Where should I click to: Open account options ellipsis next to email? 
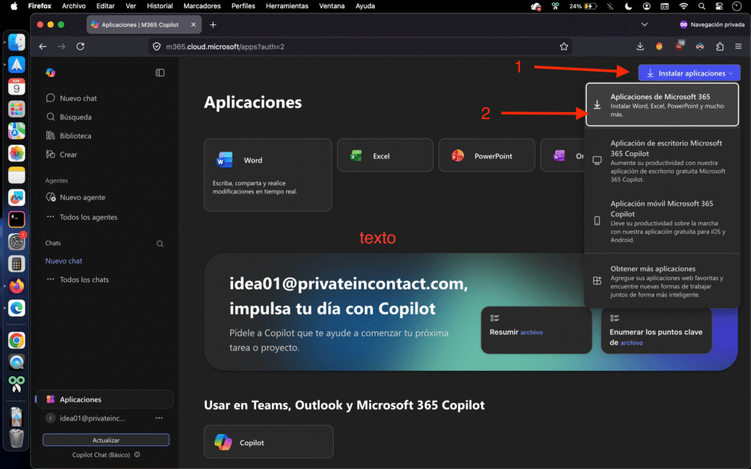pos(158,418)
